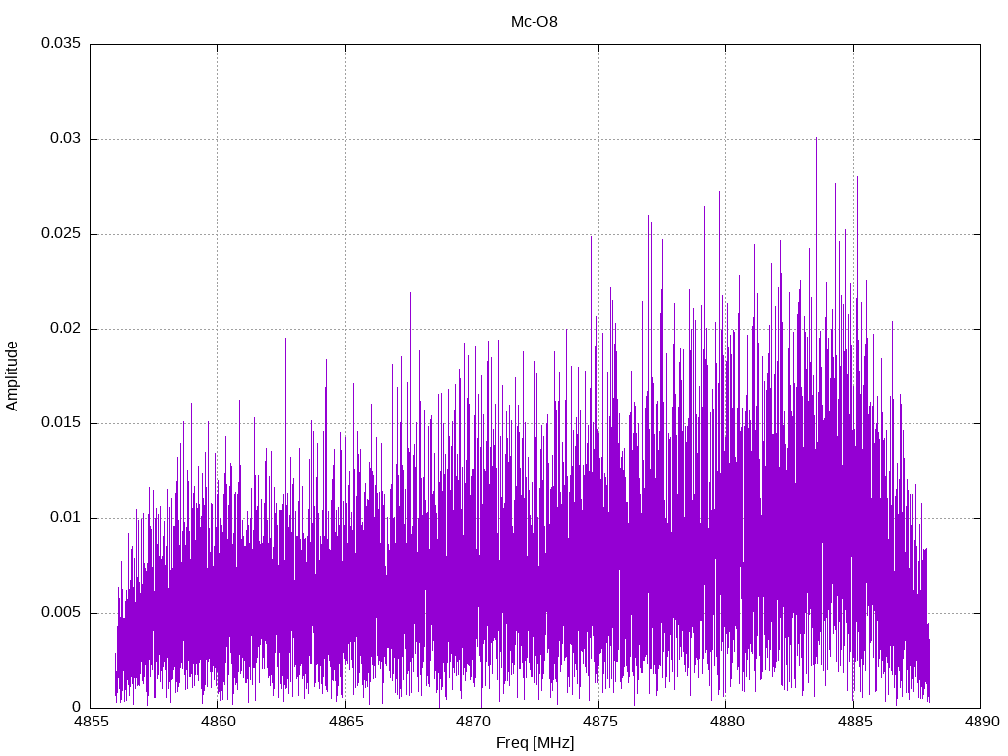
Task: Click the Freq [MHz] x-axis label
Action: tap(535, 743)
